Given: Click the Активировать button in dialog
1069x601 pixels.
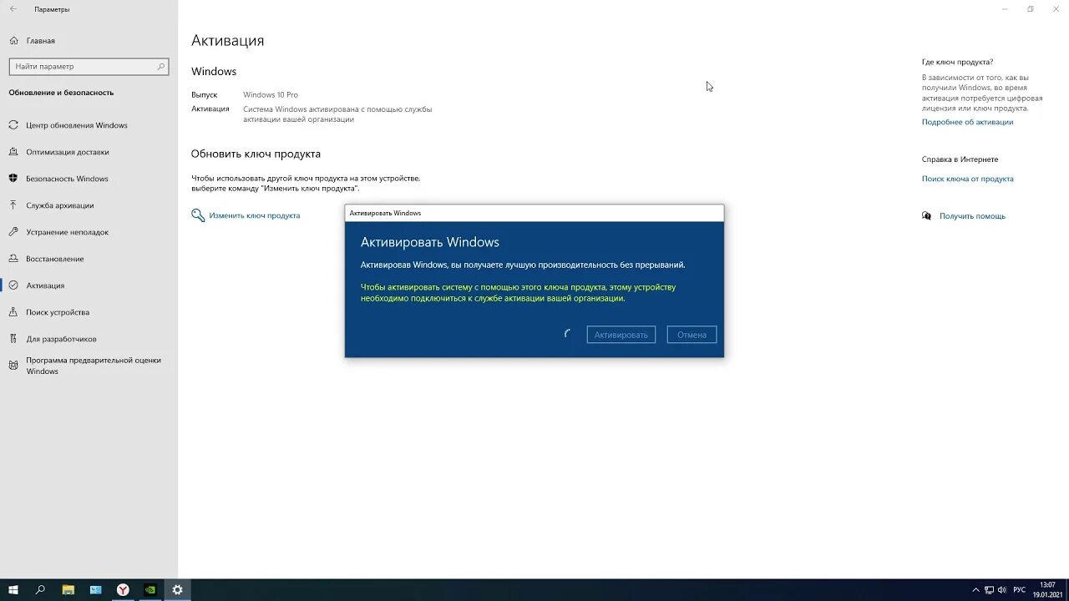Looking at the screenshot, I should [621, 335].
